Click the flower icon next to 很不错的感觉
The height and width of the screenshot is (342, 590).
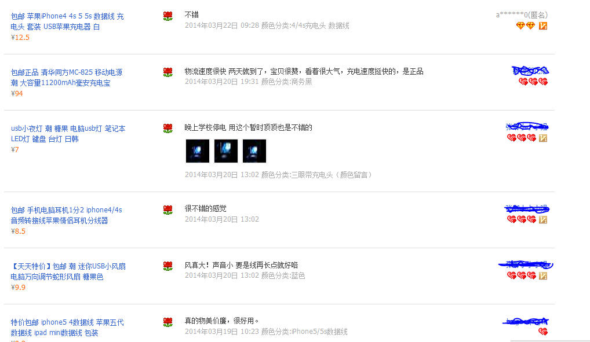click(168, 210)
